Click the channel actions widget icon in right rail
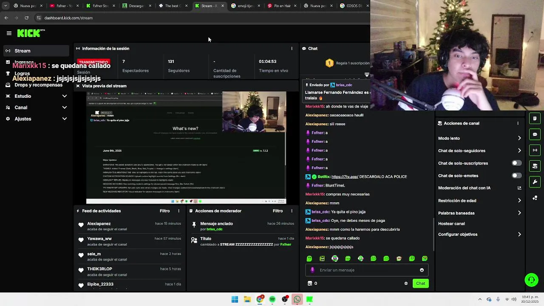 535,166
